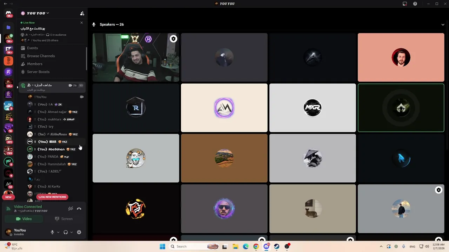Image resolution: width=449 pixels, height=252 pixels.
Task: Open the server with 13 badge
Action: point(8,184)
